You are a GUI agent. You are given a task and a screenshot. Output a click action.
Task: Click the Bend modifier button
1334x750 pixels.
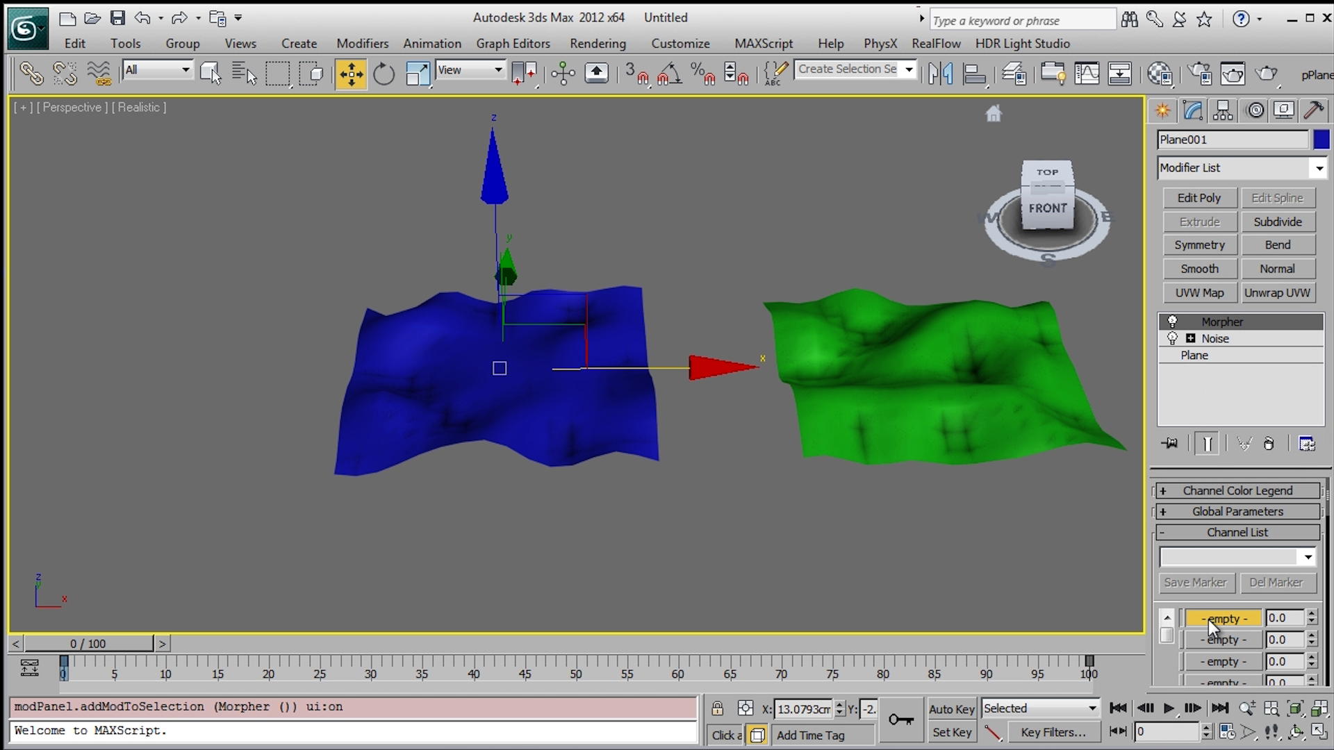coord(1278,245)
